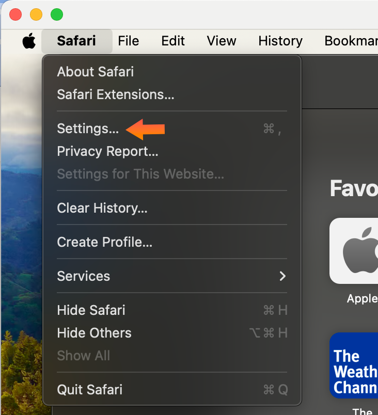
Task: Open the History menu
Action: 280,41
